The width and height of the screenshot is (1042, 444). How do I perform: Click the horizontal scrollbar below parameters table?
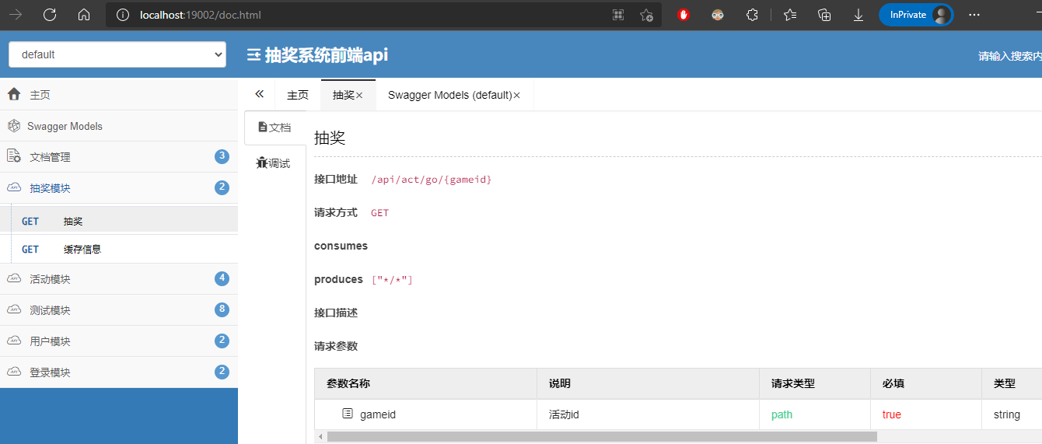click(x=602, y=436)
